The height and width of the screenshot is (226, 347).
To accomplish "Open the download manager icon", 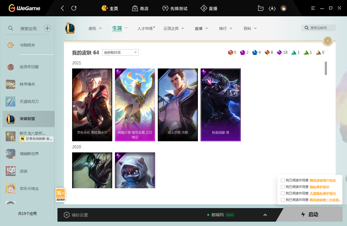I will [272, 8].
